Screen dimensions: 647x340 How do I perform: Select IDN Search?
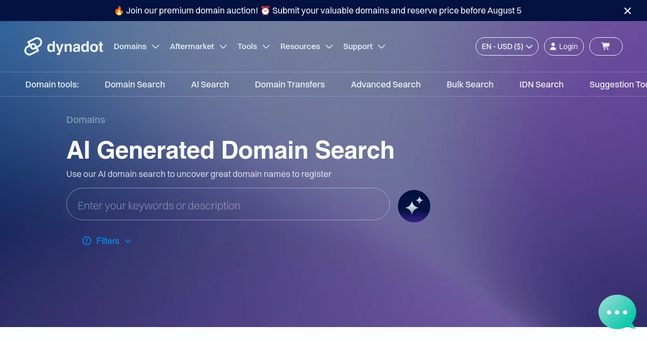coord(541,84)
